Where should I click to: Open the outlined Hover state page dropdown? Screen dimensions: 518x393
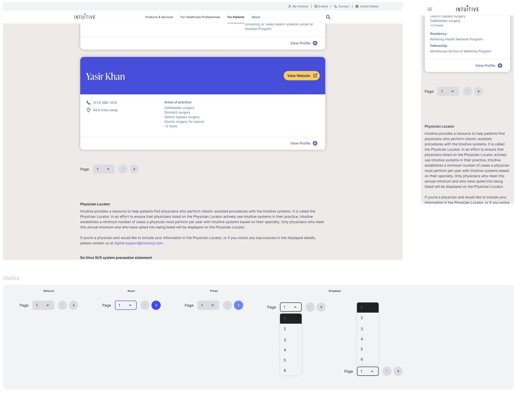(x=126, y=305)
